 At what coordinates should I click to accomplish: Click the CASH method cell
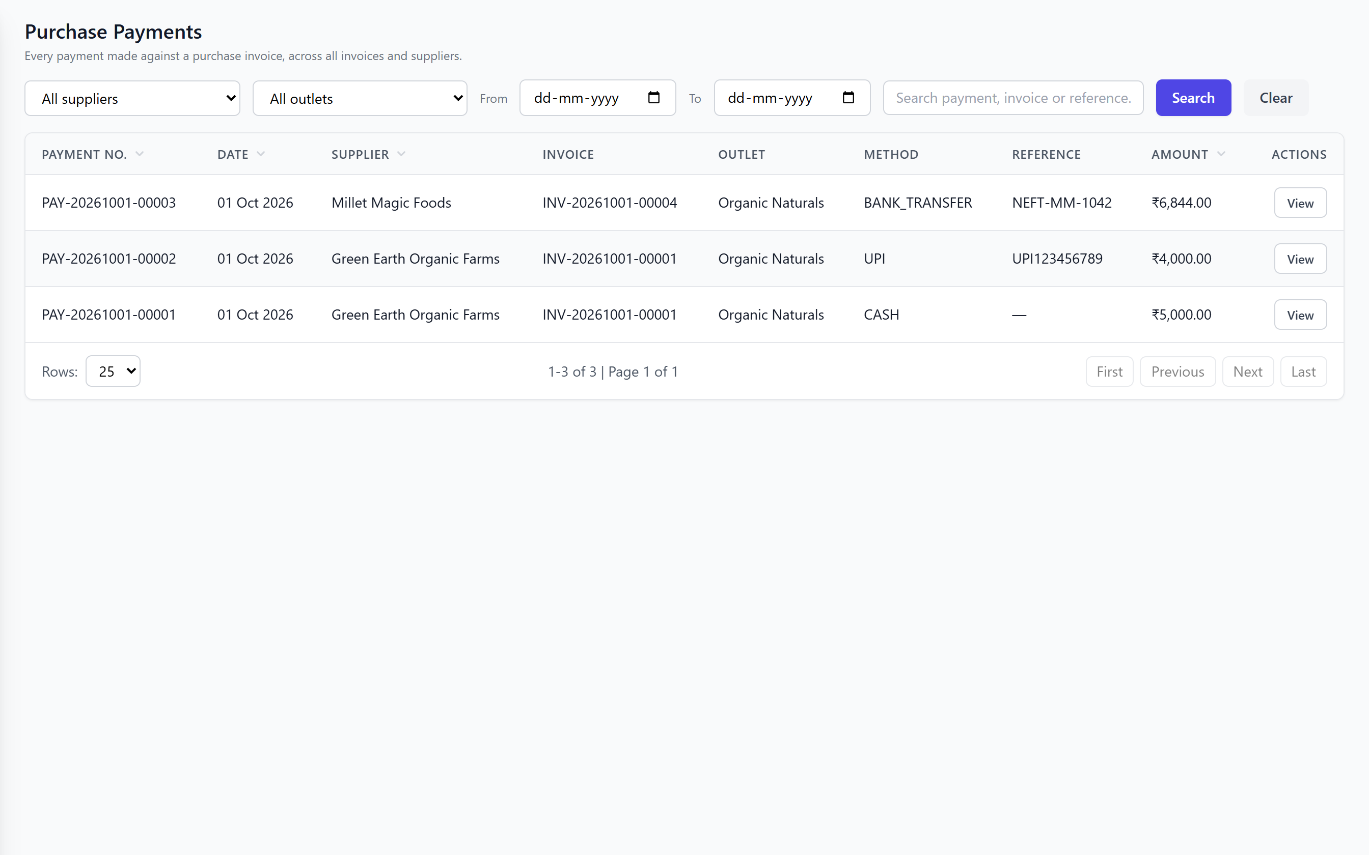(882, 315)
